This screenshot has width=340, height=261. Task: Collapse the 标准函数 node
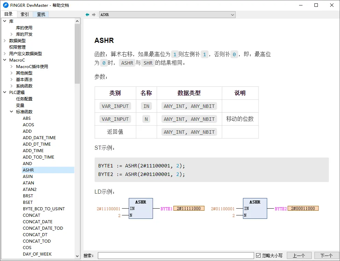click(x=12, y=112)
